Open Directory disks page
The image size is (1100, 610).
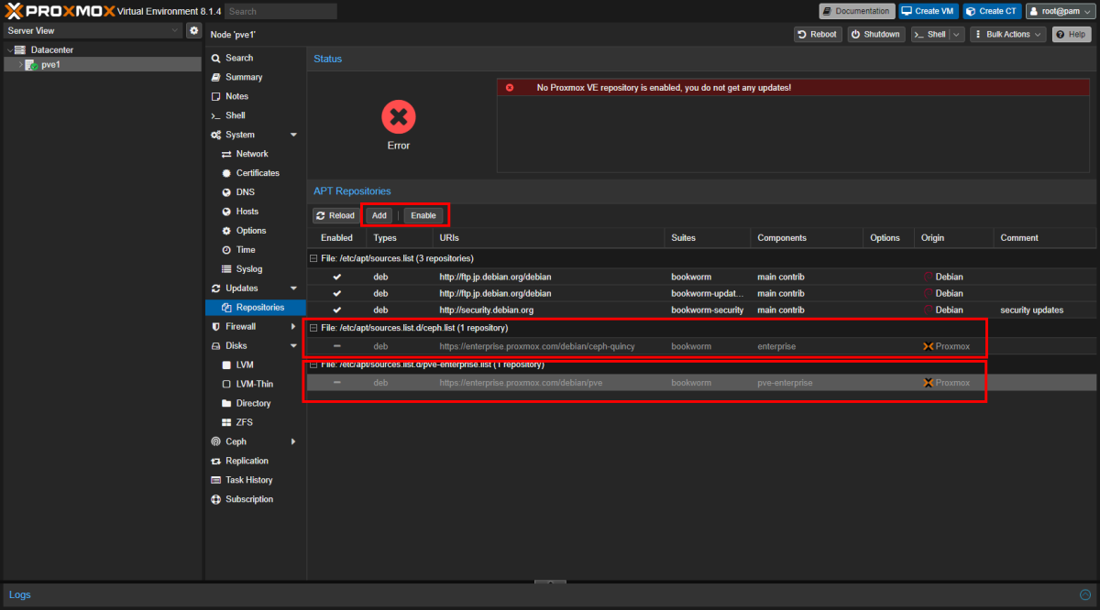tap(255, 403)
